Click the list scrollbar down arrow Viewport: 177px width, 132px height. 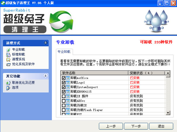168,113
